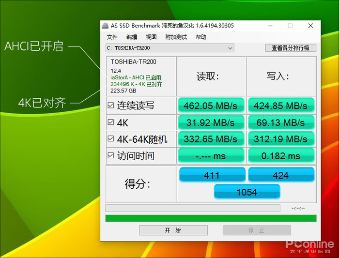Click the green progress bar
The height and width of the screenshot is (258, 339).
(211, 218)
